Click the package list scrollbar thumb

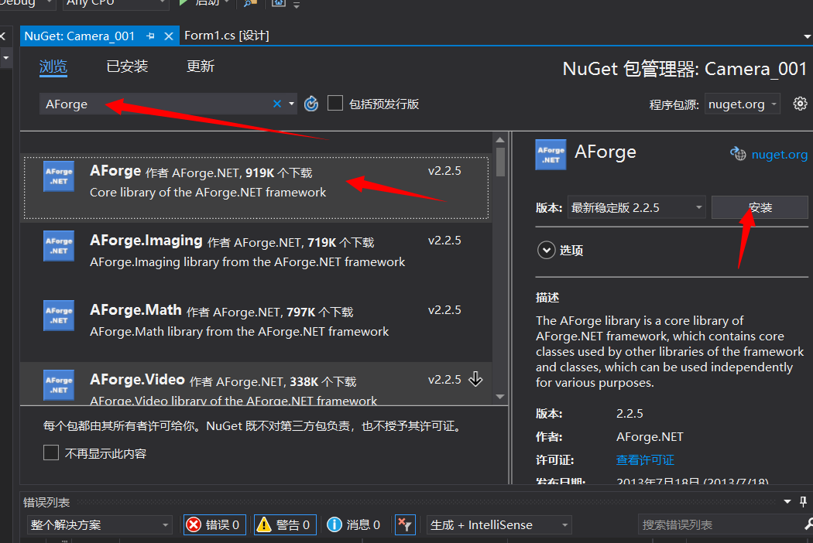500,162
